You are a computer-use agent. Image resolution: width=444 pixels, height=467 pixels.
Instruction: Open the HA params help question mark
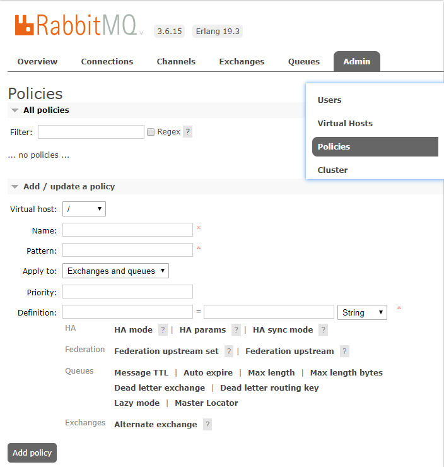pos(236,329)
